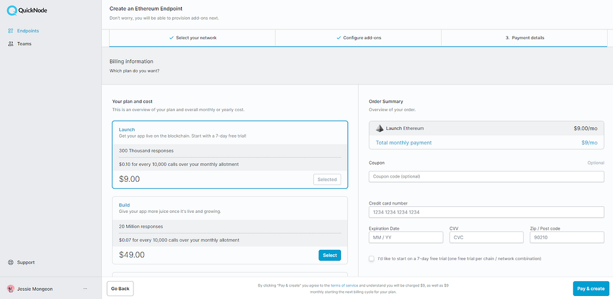Open Support in the sidebar
The height and width of the screenshot is (299, 613).
(26, 263)
